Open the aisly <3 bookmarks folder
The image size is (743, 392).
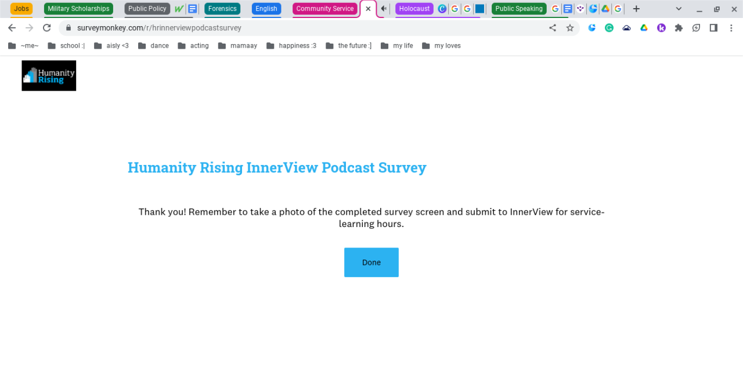tap(111, 46)
